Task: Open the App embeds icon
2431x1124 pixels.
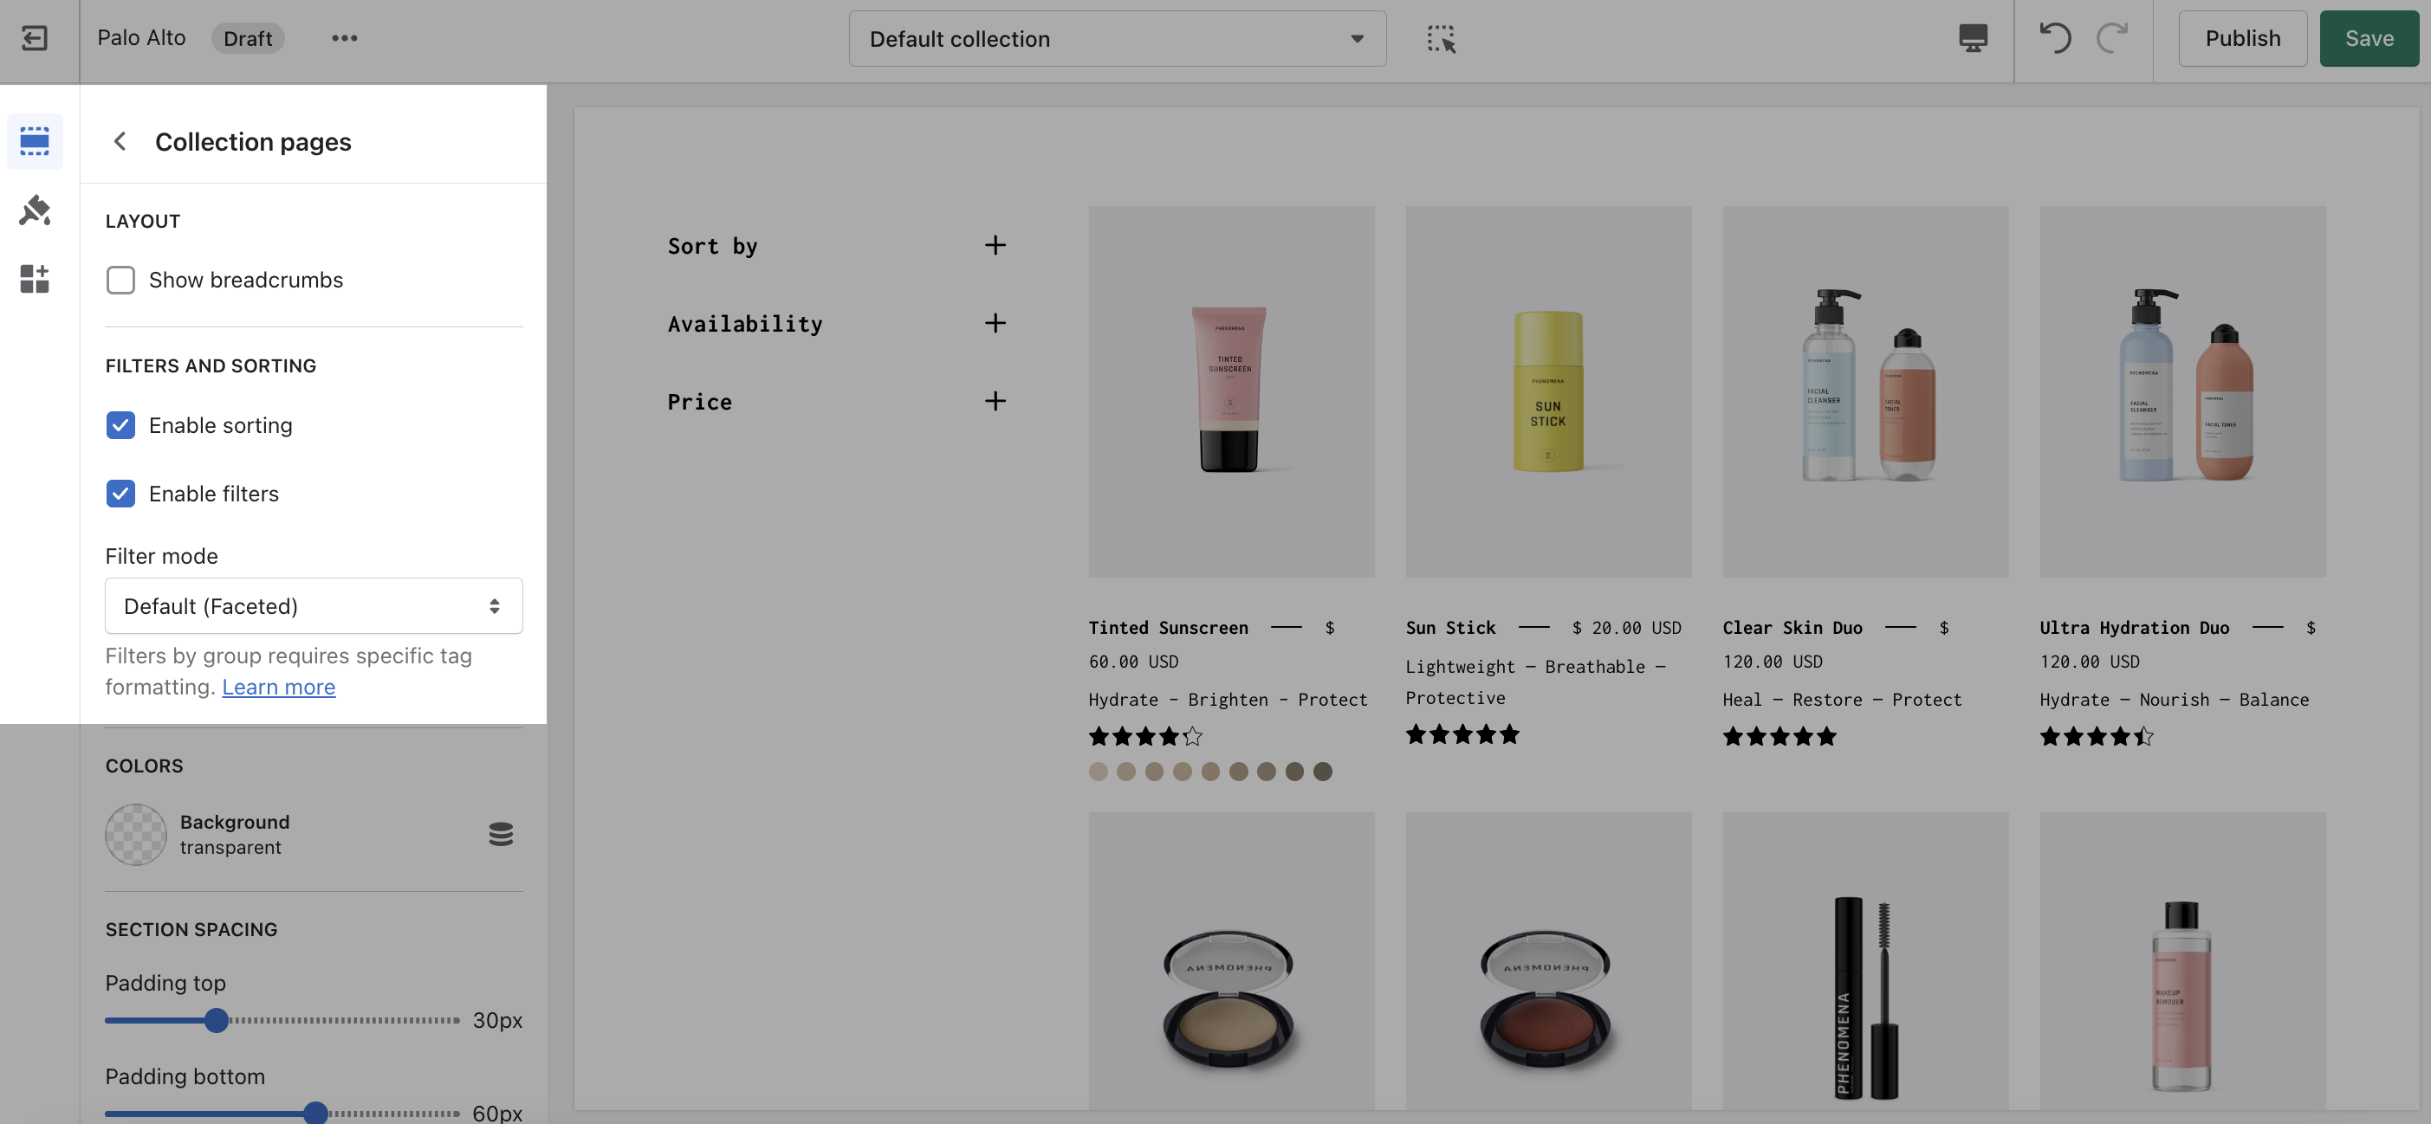Action: coord(35,278)
